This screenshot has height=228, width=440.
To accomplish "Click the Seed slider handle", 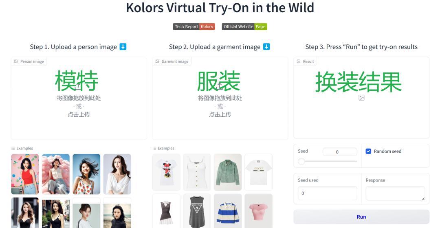I will click(301, 161).
